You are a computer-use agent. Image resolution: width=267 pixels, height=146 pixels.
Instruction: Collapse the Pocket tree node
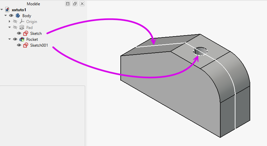pos(10,39)
